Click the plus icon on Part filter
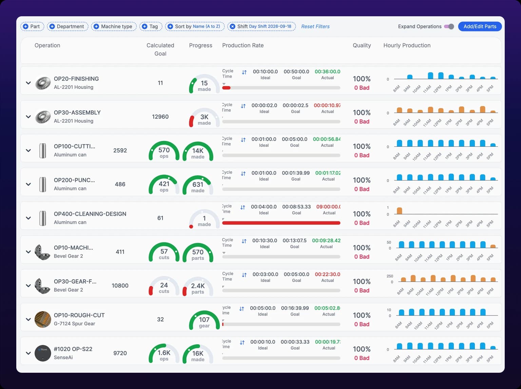 point(25,26)
